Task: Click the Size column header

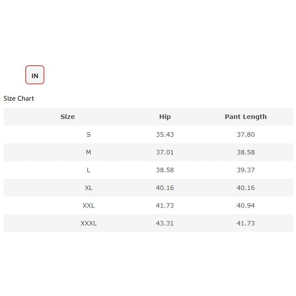Action: click(x=67, y=117)
